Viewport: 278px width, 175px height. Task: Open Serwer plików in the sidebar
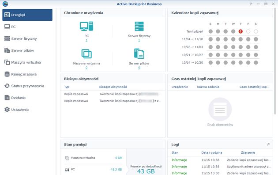pos(27,50)
